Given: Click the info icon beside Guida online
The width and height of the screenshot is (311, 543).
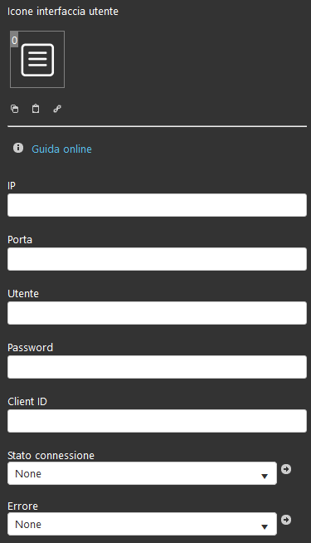Looking at the screenshot, I should coord(18,148).
